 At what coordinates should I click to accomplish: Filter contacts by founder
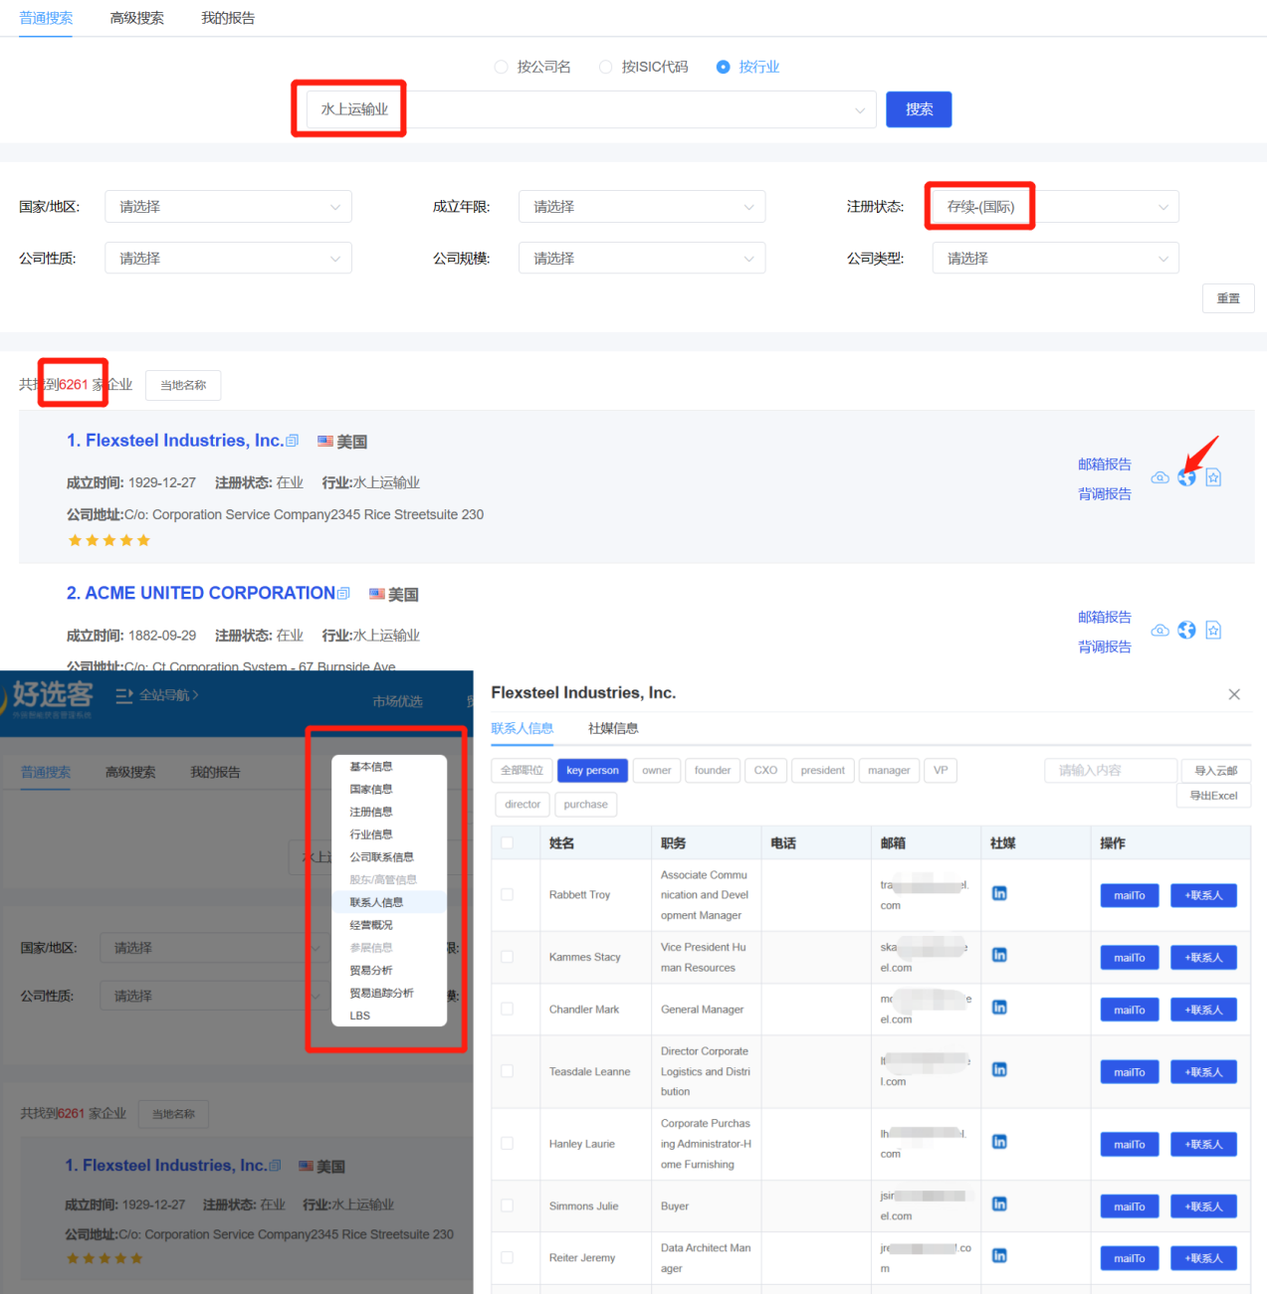coord(713,770)
